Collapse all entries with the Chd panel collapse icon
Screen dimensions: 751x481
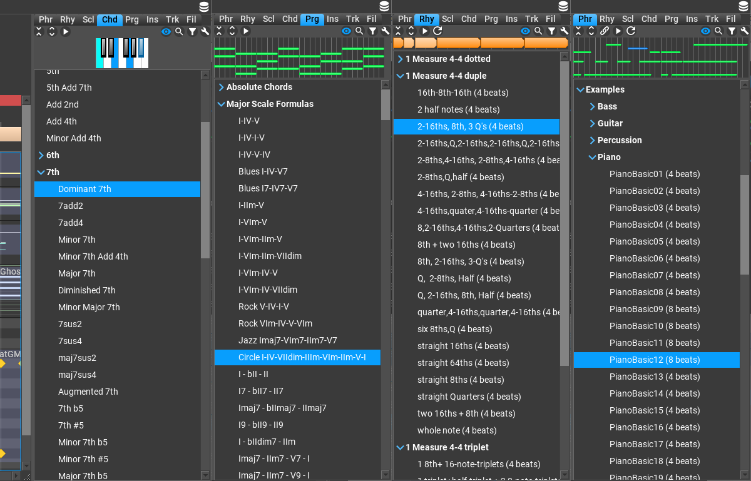38,31
